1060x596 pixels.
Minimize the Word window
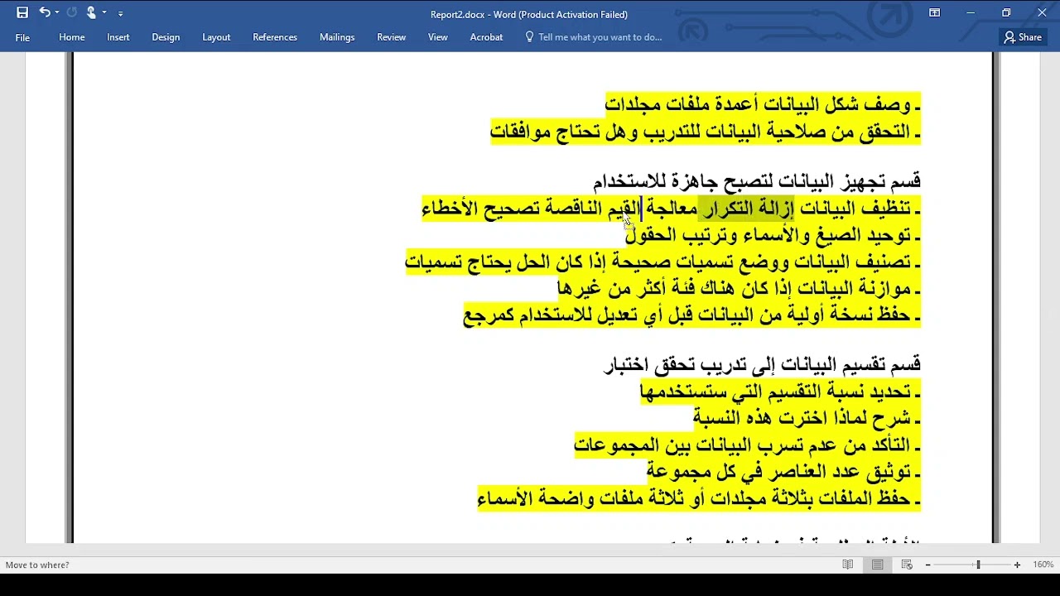(971, 12)
